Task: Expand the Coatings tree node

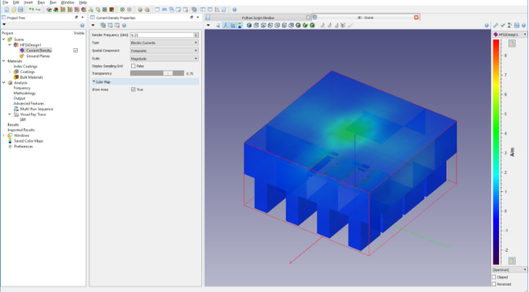Action: pyautogui.click(x=9, y=72)
